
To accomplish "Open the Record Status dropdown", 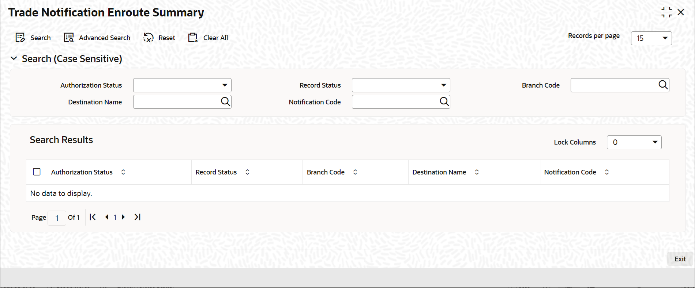I will (401, 85).
